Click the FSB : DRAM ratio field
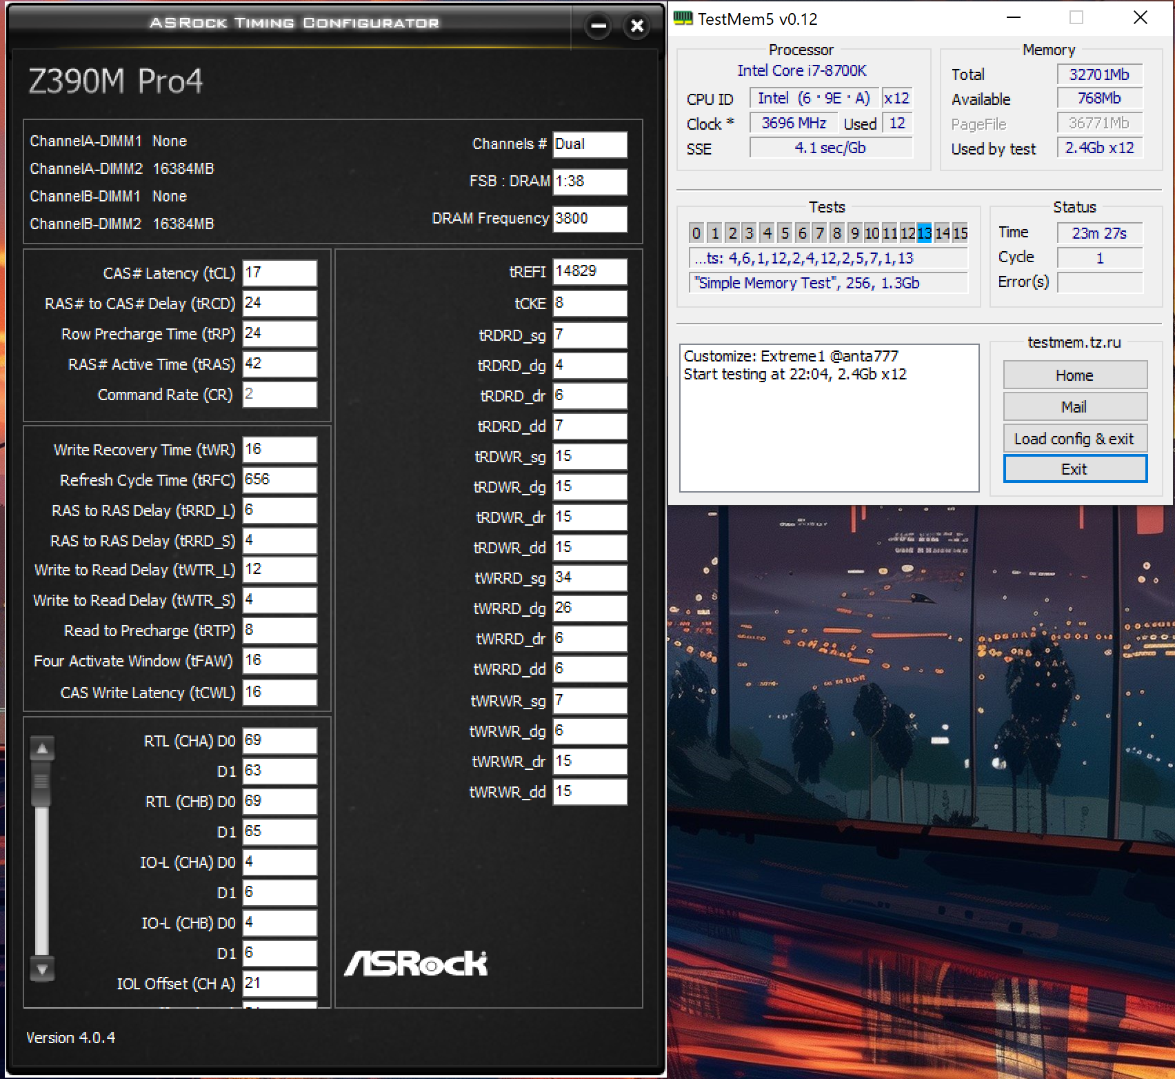The width and height of the screenshot is (1175, 1079). pos(590,181)
